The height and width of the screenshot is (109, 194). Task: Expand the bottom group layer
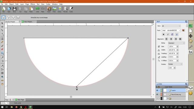[168, 98]
